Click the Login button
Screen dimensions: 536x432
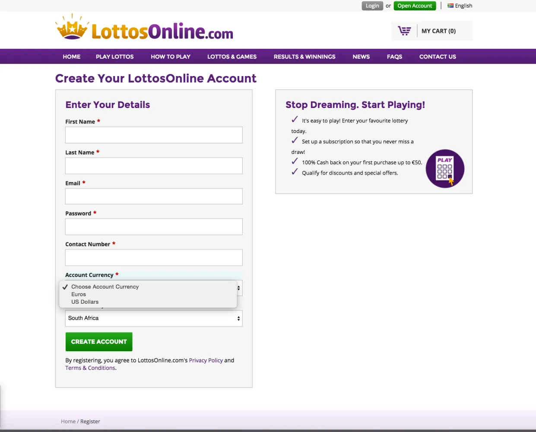[x=372, y=6]
